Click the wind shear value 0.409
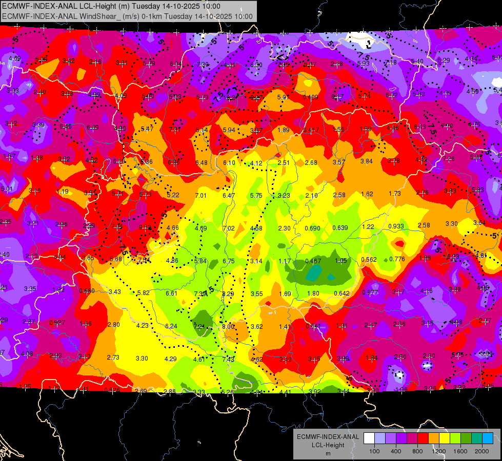The width and height of the screenshot is (502, 461). point(310,97)
